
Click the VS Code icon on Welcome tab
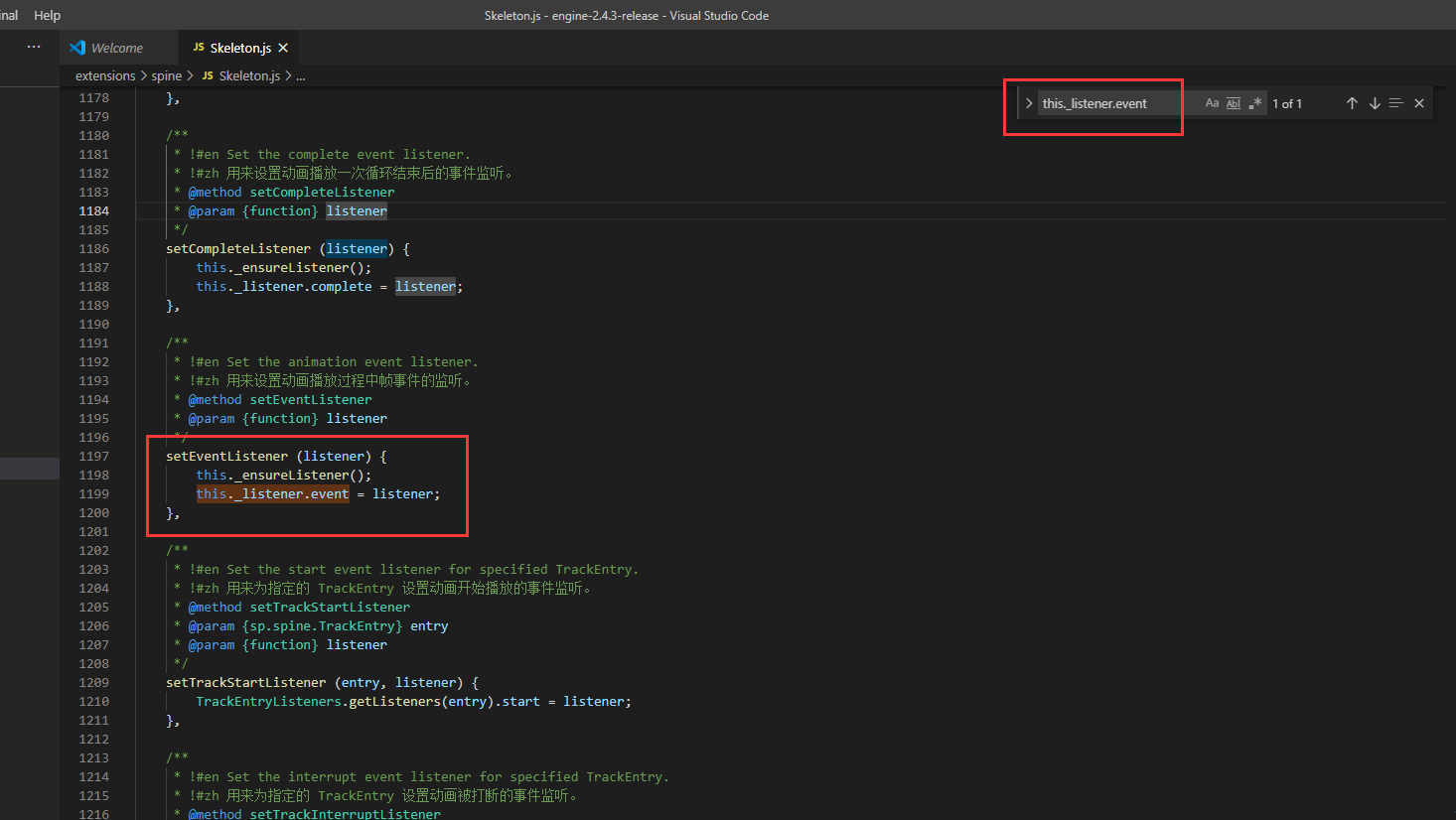(x=77, y=48)
